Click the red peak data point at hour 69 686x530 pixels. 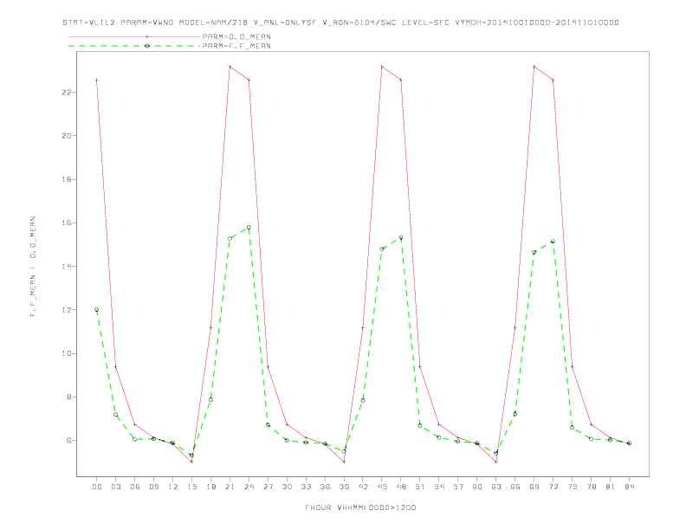(534, 67)
